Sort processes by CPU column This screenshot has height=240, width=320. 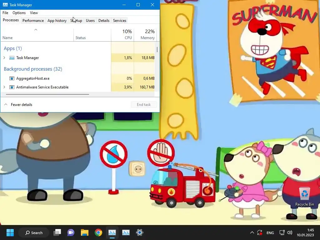122,35
